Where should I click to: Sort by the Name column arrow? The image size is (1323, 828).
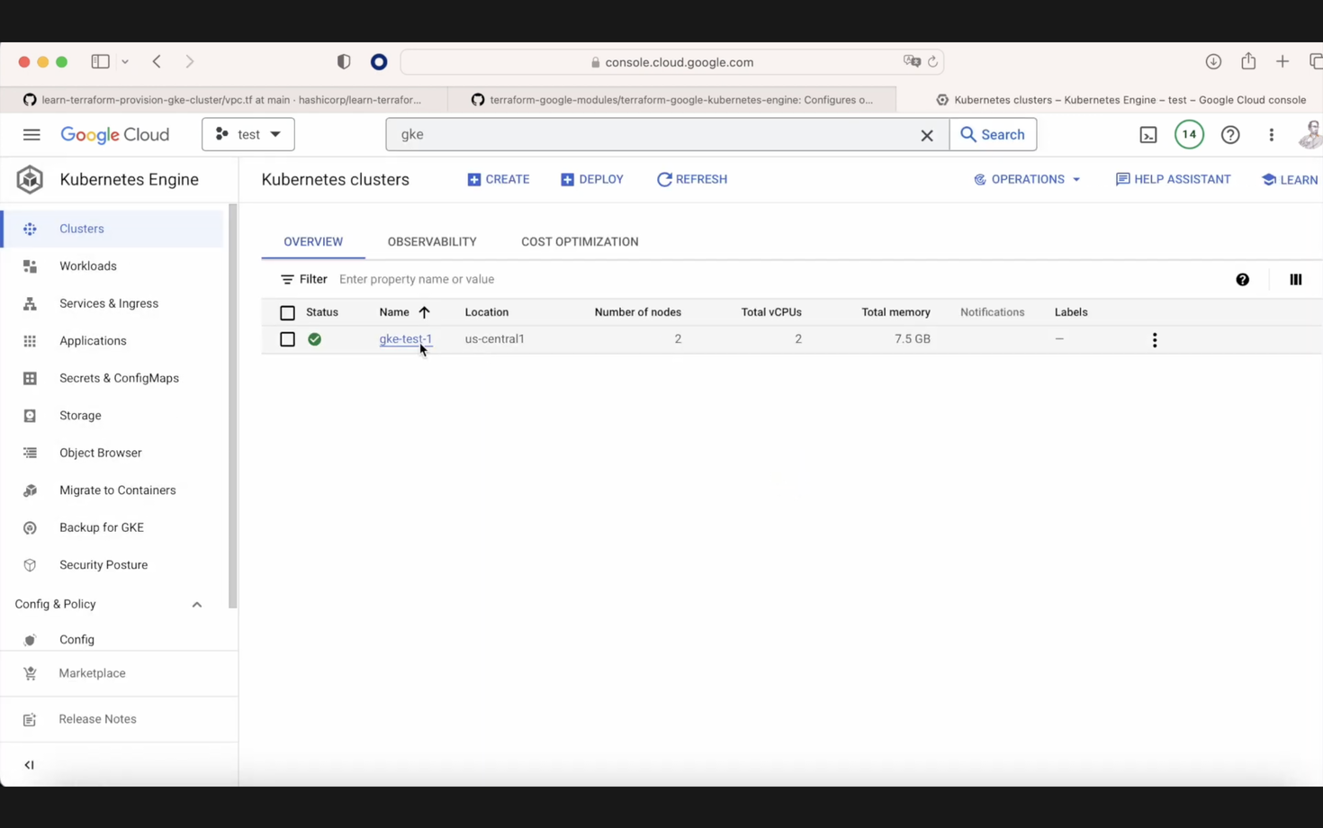click(424, 312)
